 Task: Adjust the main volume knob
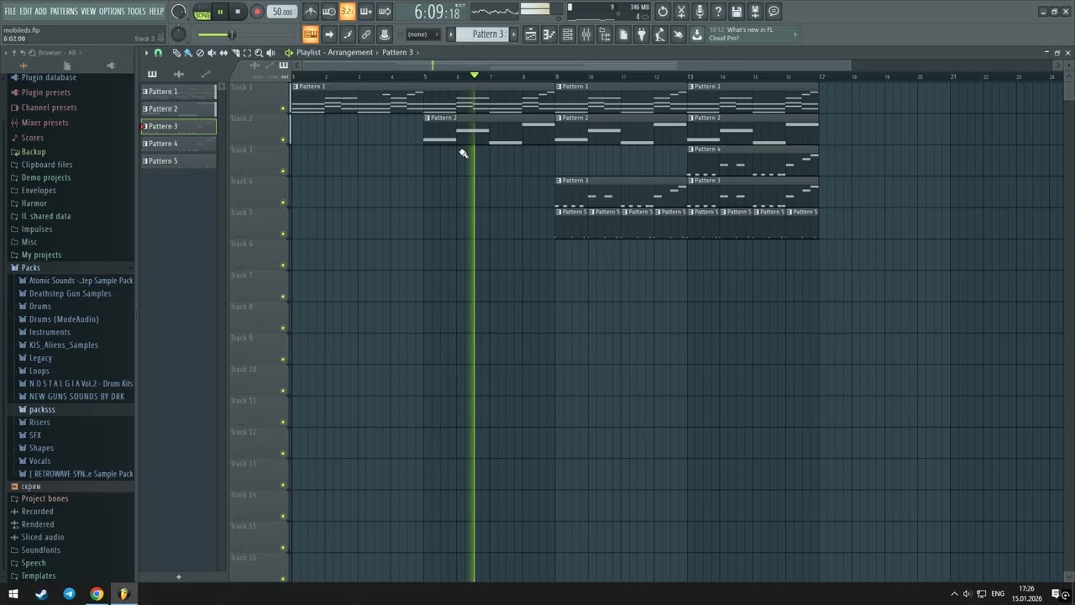click(179, 12)
